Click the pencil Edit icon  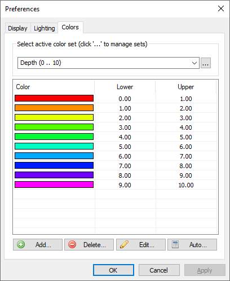(124, 244)
